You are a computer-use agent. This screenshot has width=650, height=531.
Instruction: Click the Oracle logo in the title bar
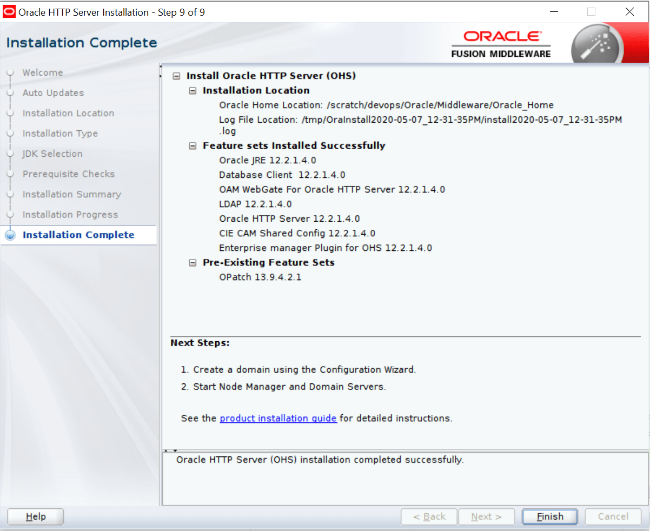[9, 11]
